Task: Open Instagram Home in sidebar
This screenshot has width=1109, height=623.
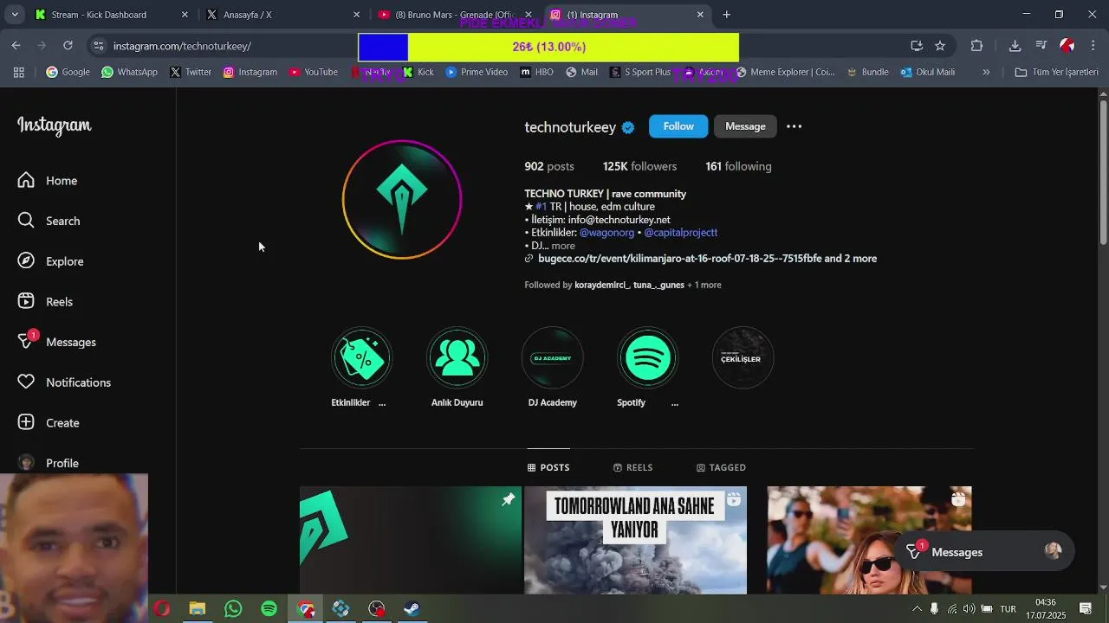Action: [x=49, y=180]
